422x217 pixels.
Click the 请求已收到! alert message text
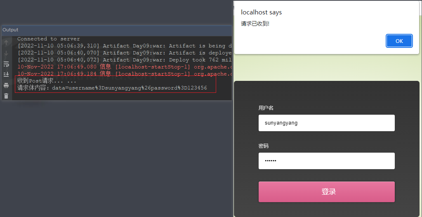[255, 24]
